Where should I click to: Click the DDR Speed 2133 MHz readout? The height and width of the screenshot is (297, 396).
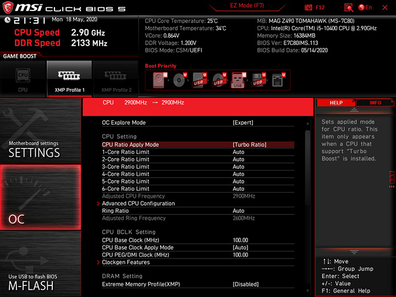(61, 43)
